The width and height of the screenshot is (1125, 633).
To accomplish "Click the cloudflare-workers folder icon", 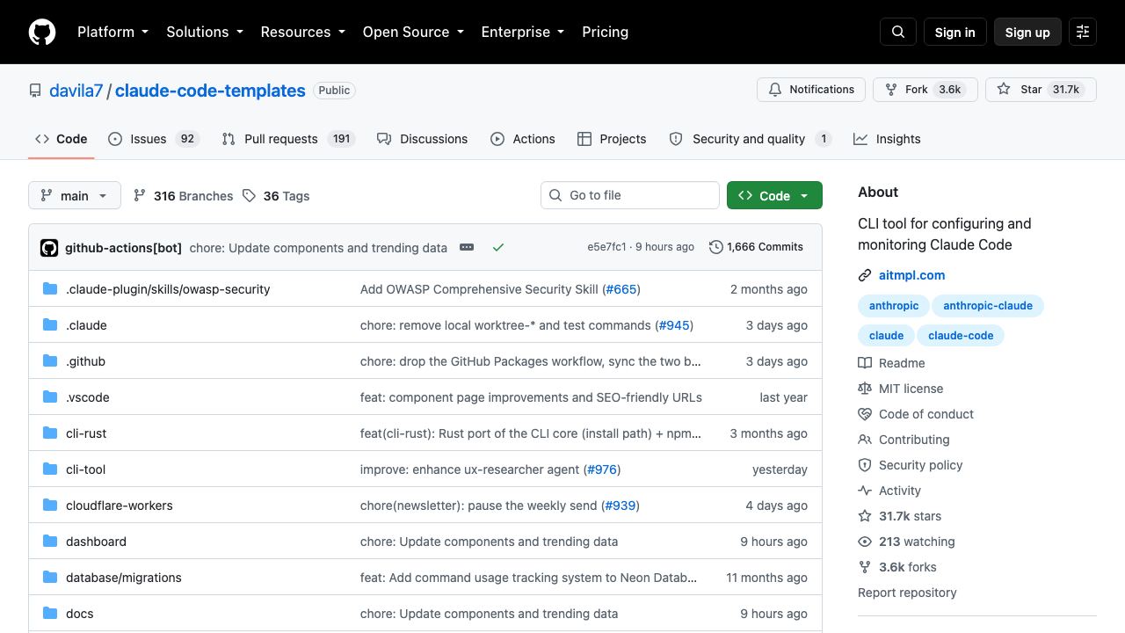I will pos(50,506).
